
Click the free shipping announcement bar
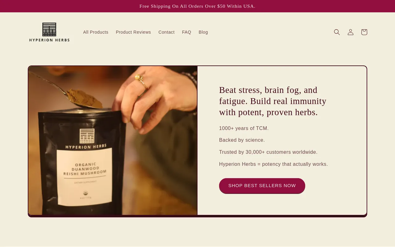coord(197,6)
